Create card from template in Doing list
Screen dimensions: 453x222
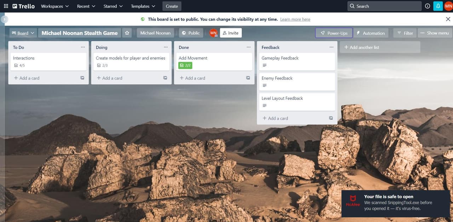pos(165,78)
